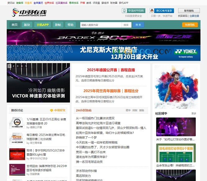Click the 中羽在线 shuttlecock logo
207x181 pixels.
[x=29, y=12]
